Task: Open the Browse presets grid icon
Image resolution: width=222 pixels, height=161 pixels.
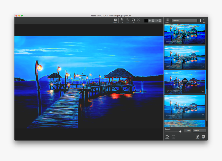Action: (x=167, y=20)
